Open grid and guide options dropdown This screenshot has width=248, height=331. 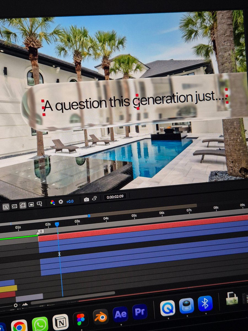[39, 204]
